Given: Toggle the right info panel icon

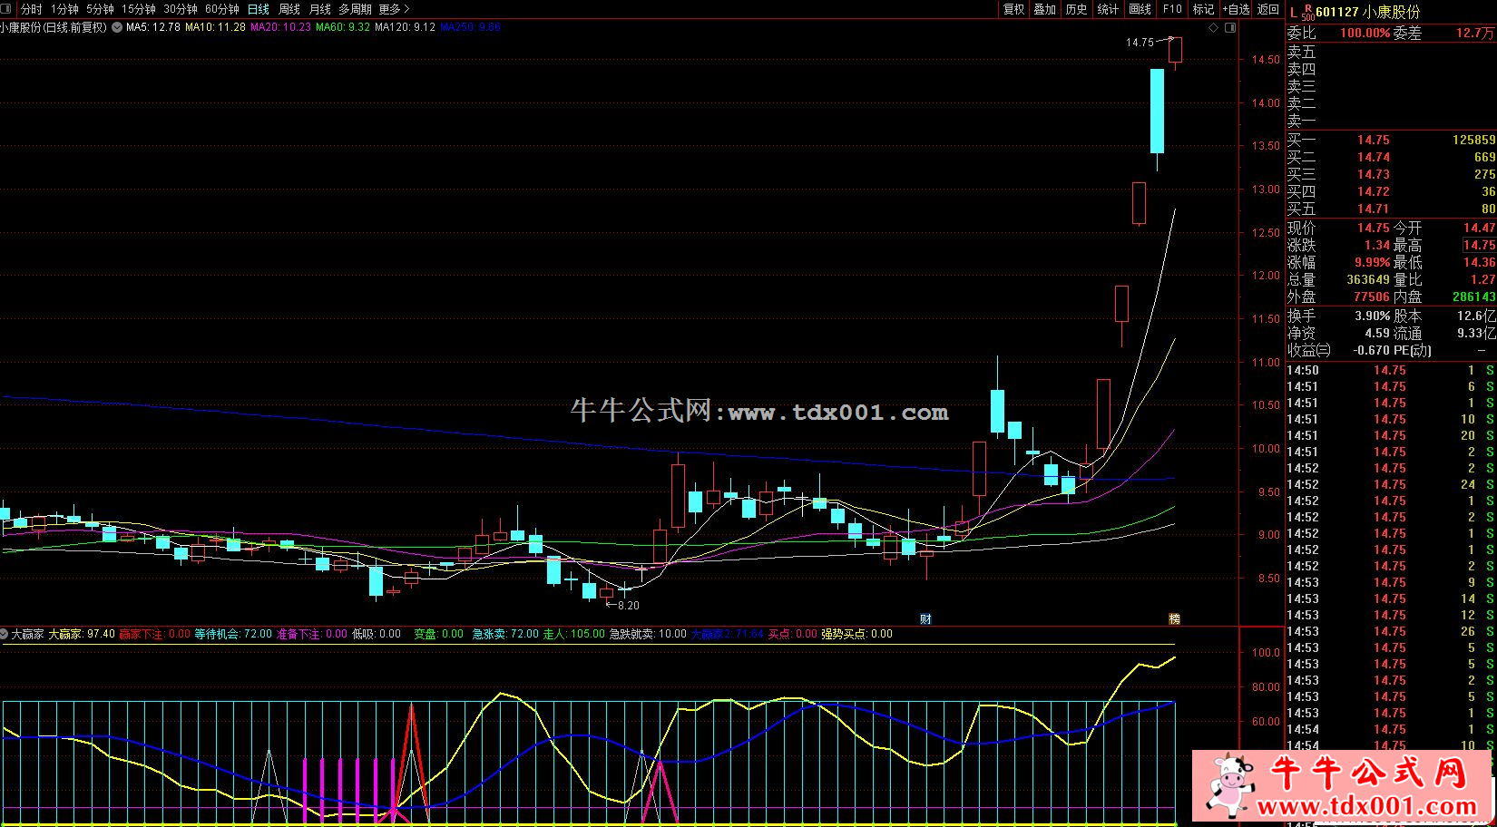Looking at the screenshot, I should click(x=1230, y=27).
